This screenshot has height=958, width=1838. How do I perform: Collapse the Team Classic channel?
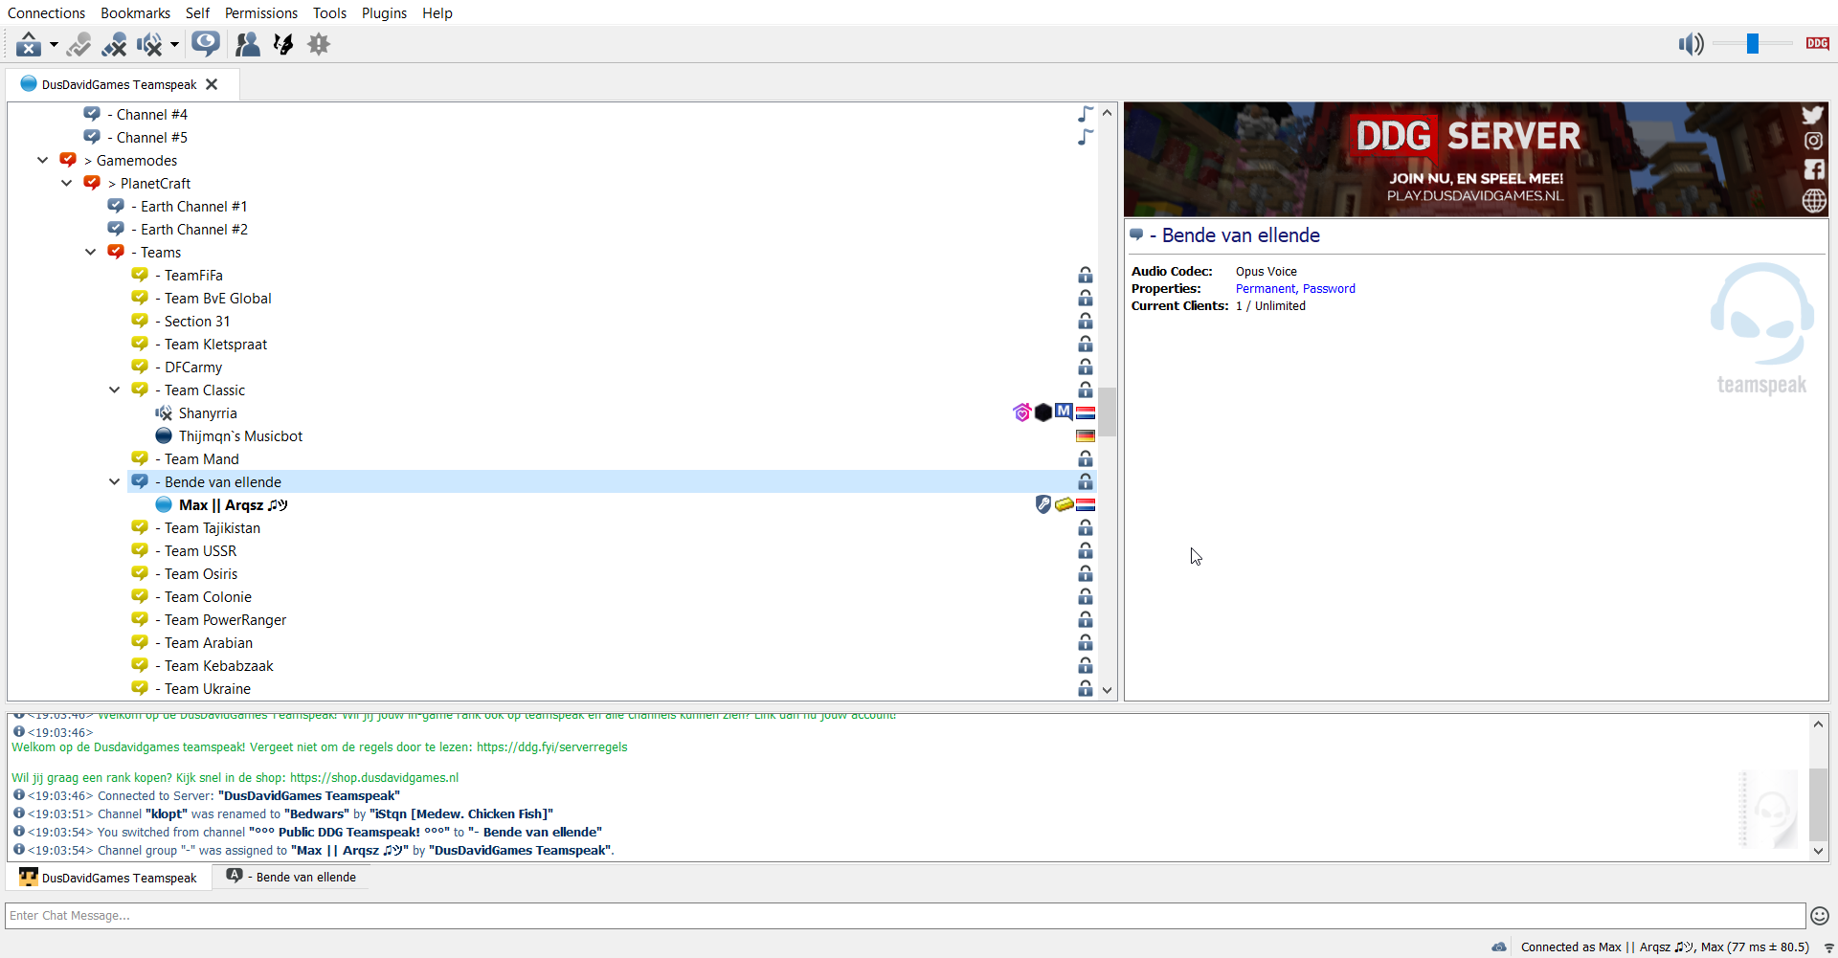click(114, 390)
